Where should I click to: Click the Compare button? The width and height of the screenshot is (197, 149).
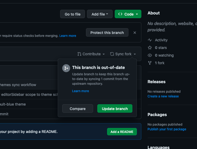[x=78, y=109]
